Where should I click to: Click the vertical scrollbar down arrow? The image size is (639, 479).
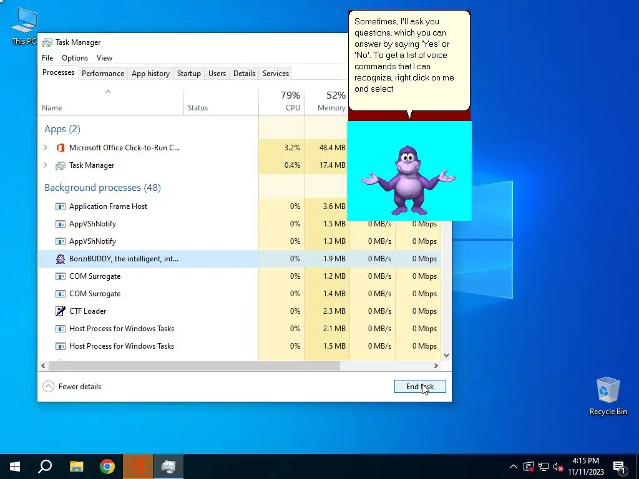(447, 355)
